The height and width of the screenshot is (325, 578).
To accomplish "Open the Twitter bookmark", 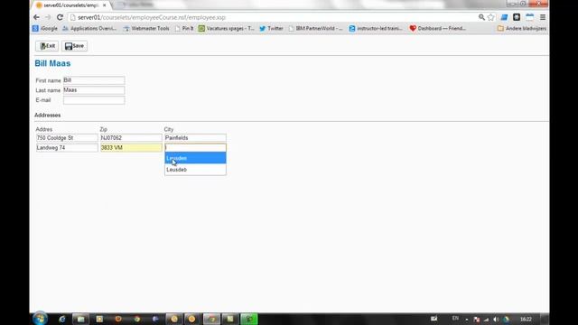I will point(271,28).
